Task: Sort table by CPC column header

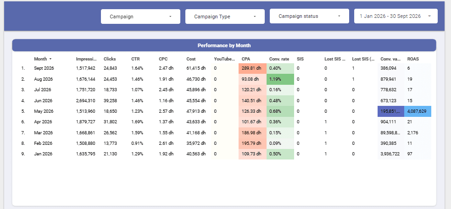Action: (x=163, y=59)
